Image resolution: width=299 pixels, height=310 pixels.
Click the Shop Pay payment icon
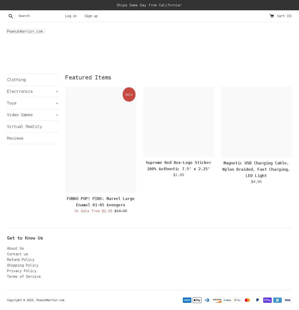[268, 300]
